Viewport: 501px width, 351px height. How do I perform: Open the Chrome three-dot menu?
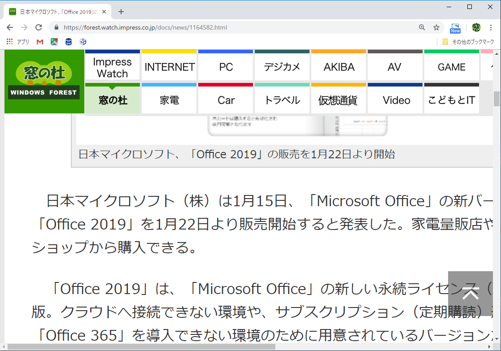(x=491, y=27)
